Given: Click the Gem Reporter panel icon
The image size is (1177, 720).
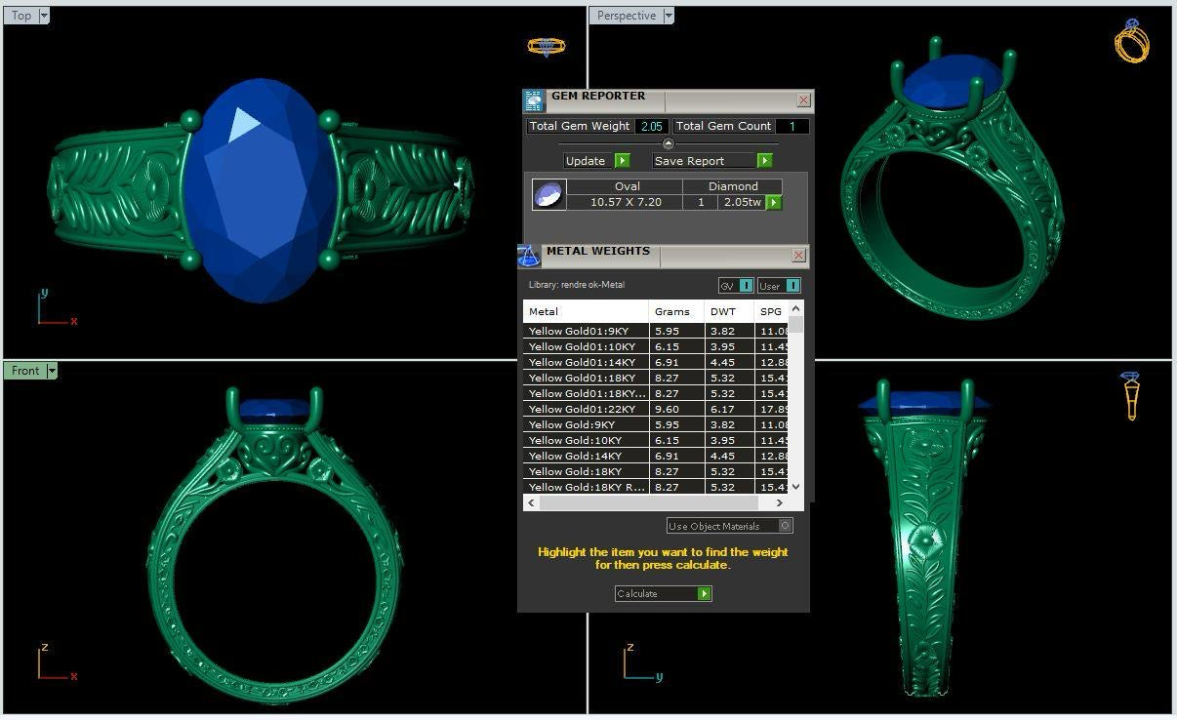Looking at the screenshot, I should [x=533, y=100].
